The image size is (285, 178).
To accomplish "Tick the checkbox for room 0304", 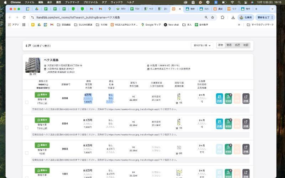I will (27, 127).
